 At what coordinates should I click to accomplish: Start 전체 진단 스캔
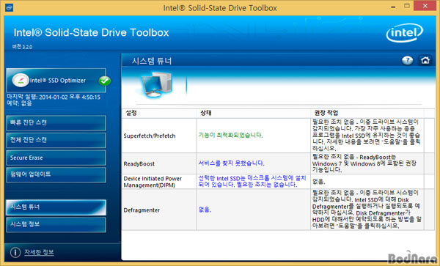[56, 140]
